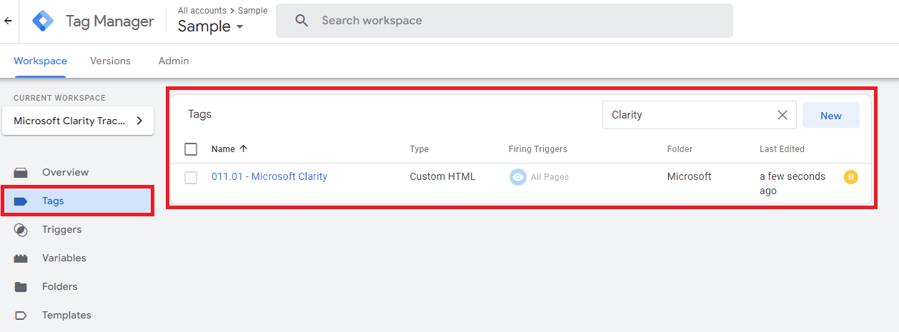The image size is (899, 332).
Task: Click the New tag button
Action: pos(831,115)
